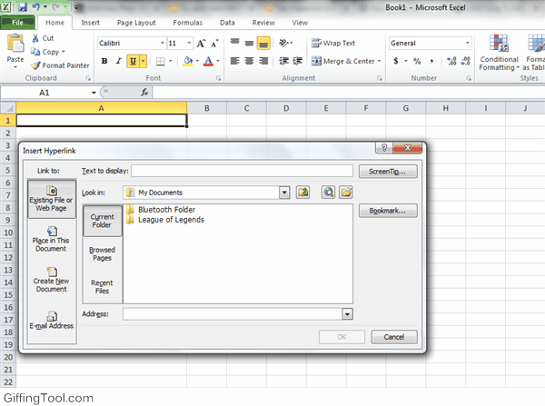
Task: Set Top Align vertical alignment
Action: pos(235,43)
